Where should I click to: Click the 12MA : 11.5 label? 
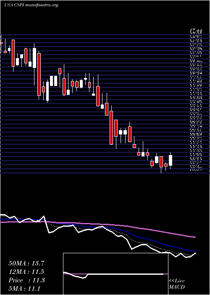(x=26, y=272)
